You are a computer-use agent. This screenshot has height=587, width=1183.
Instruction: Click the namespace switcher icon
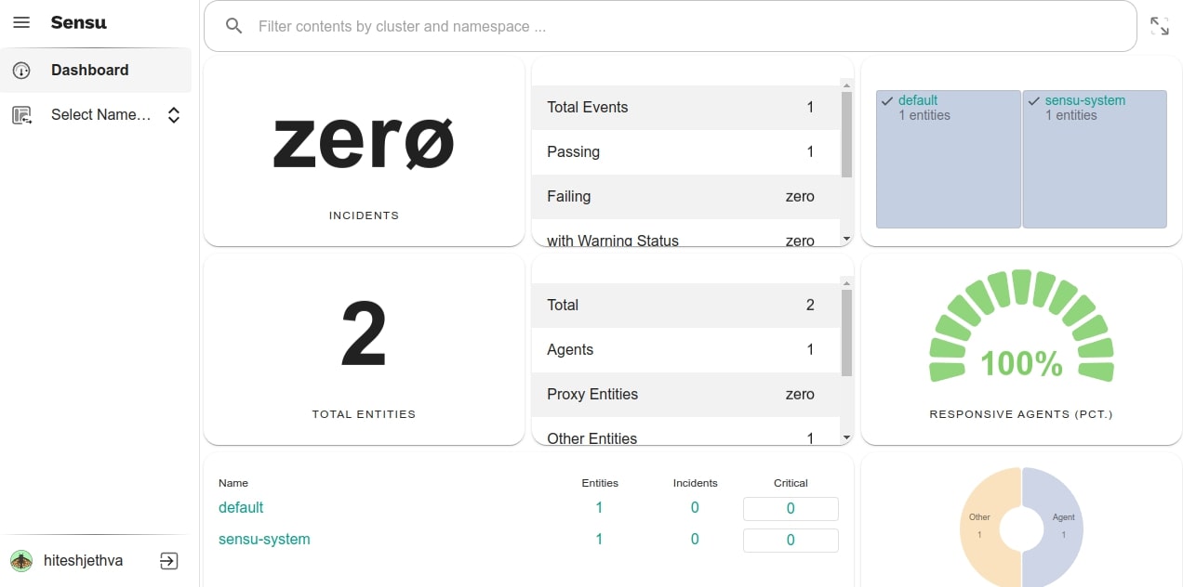(x=21, y=115)
